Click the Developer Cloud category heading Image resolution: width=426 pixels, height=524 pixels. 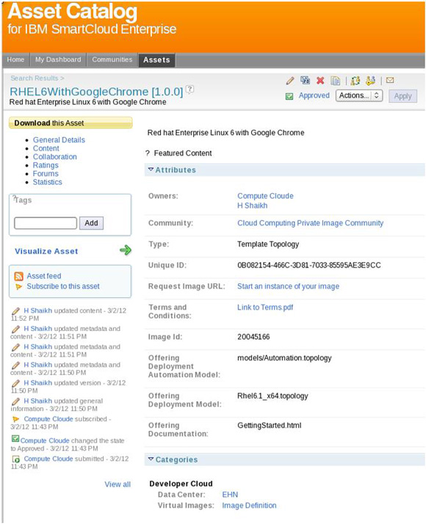[181, 484]
